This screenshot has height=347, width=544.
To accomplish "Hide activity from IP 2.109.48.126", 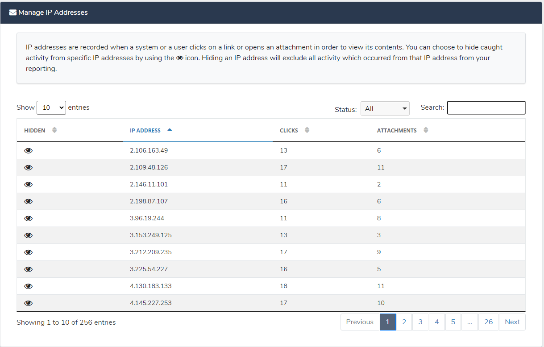I will click(x=28, y=167).
